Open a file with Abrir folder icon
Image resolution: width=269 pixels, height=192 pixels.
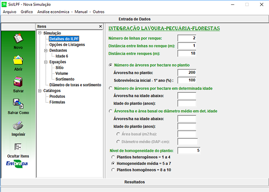[x=18, y=61]
